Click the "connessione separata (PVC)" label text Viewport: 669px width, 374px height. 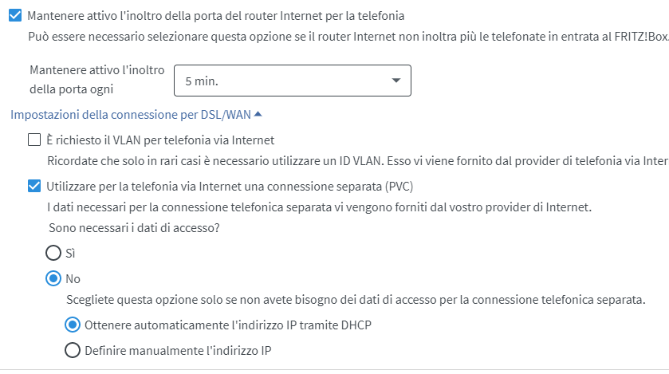(x=230, y=187)
